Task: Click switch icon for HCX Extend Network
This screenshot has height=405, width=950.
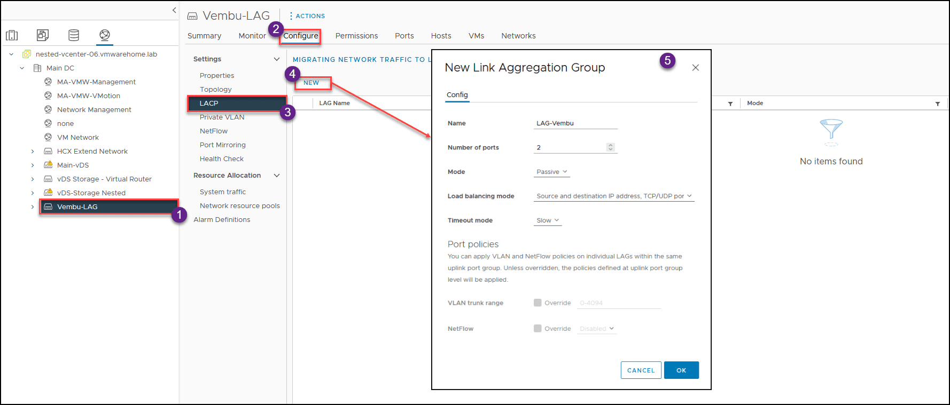Action: point(48,151)
